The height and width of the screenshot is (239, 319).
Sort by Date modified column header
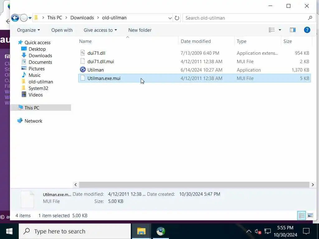click(x=196, y=41)
